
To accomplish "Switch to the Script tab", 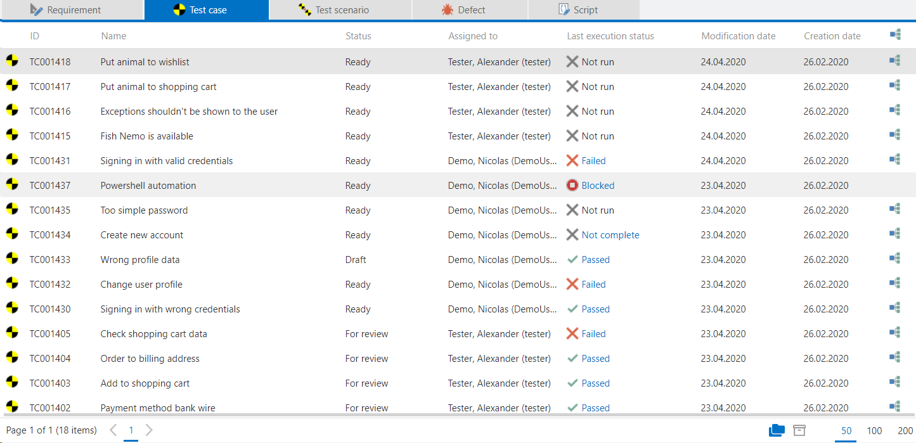I will [x=577, y=10].
